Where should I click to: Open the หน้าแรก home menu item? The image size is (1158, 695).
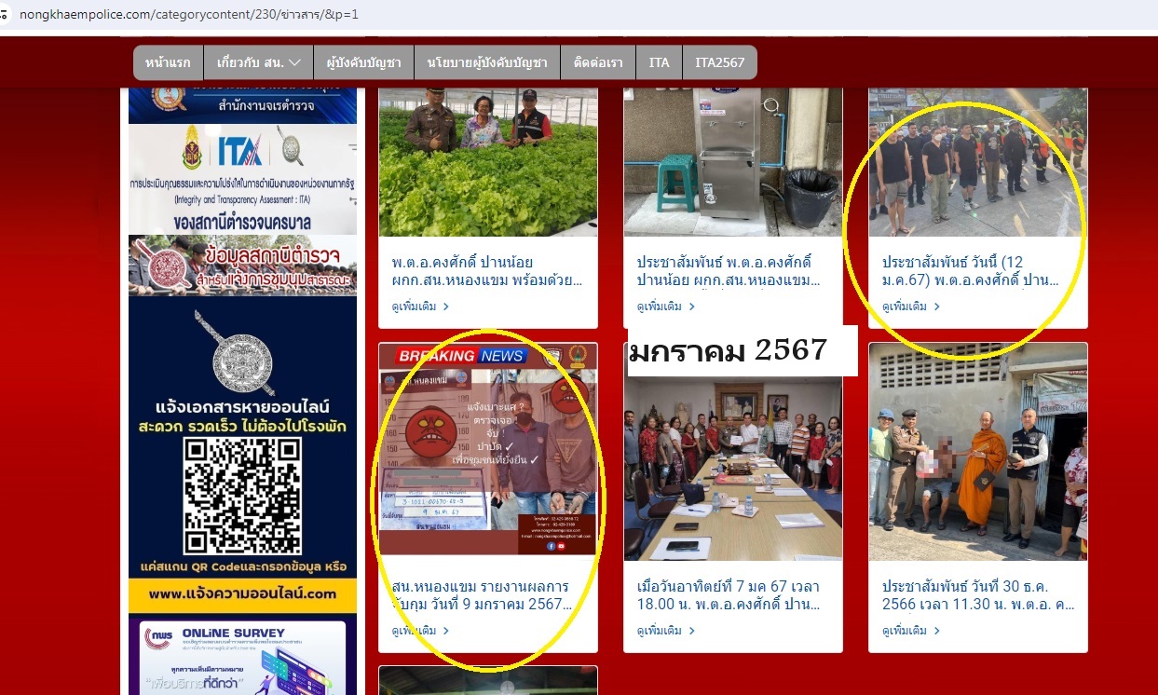168,62
